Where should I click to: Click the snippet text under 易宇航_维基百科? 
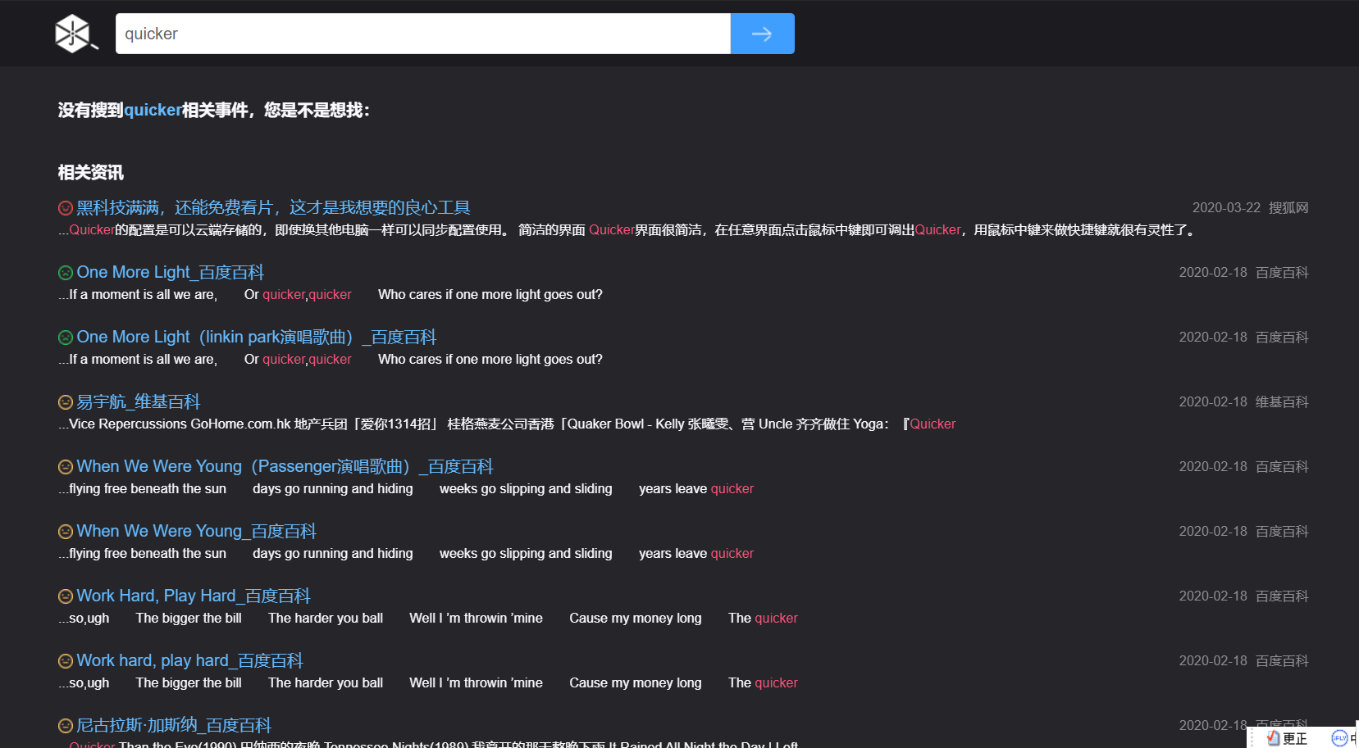tap(507, 424)
